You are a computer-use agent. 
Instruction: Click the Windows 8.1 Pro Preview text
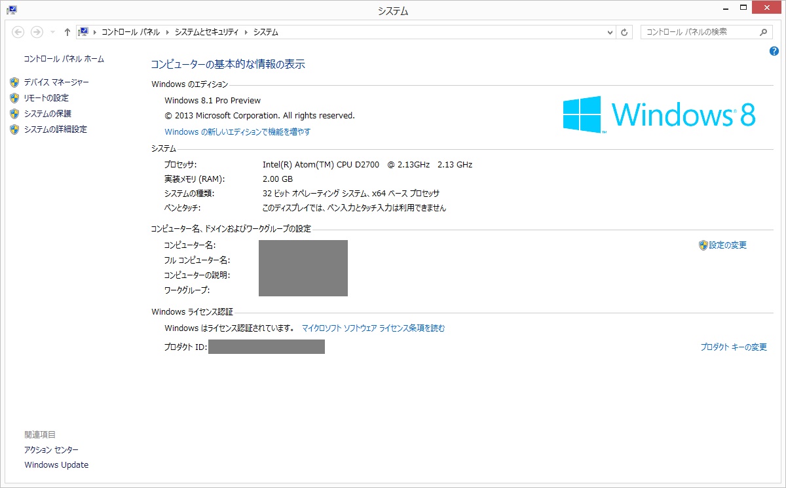[x=212, y=101]
